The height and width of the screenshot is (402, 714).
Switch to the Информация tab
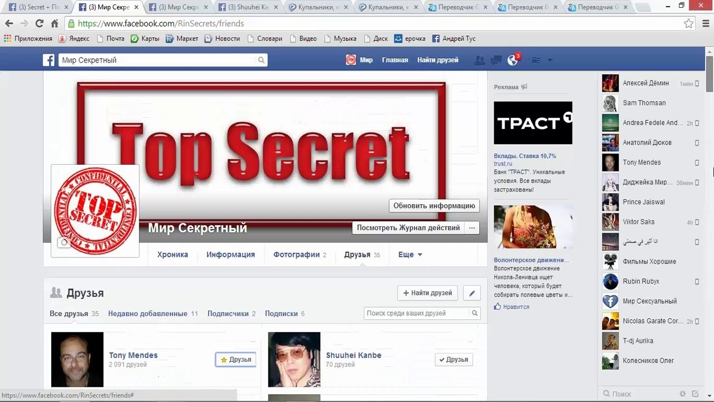pyautogui.click(x=230, y=255)
